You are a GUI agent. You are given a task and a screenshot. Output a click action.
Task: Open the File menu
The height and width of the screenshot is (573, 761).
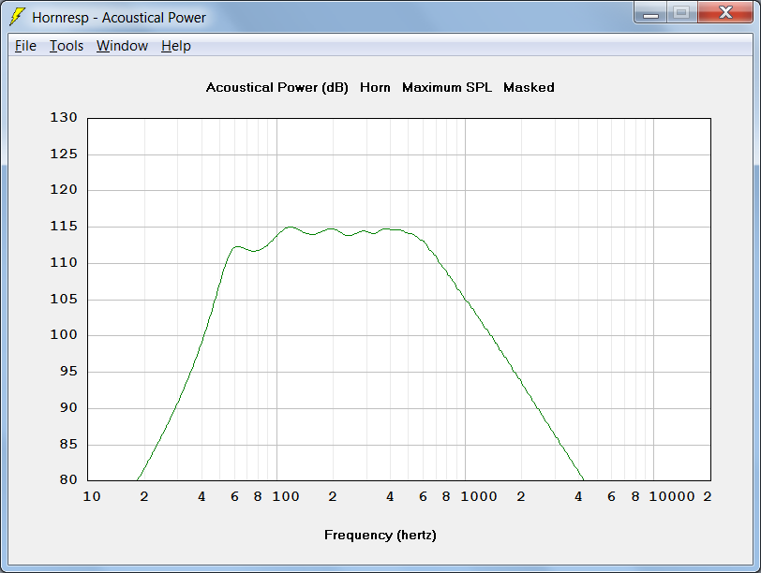(x=25, y=46)
